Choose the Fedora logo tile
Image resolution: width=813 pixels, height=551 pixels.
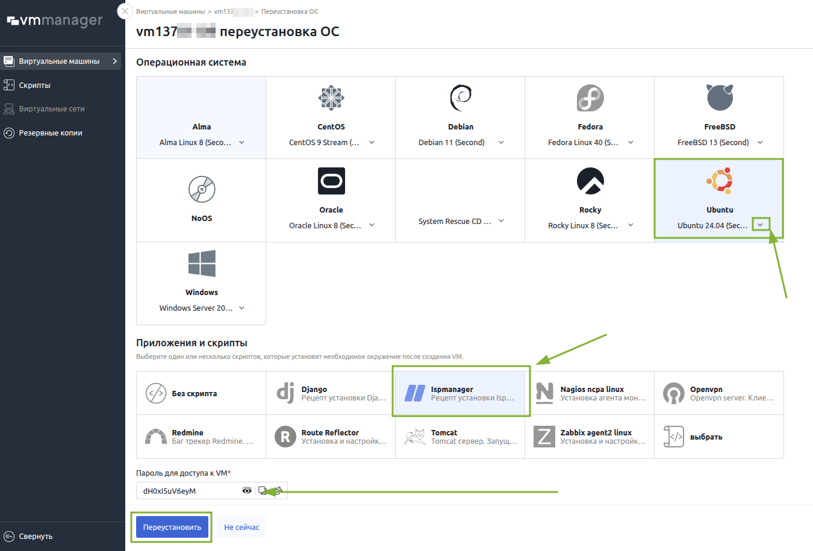[x=590, y=98]
